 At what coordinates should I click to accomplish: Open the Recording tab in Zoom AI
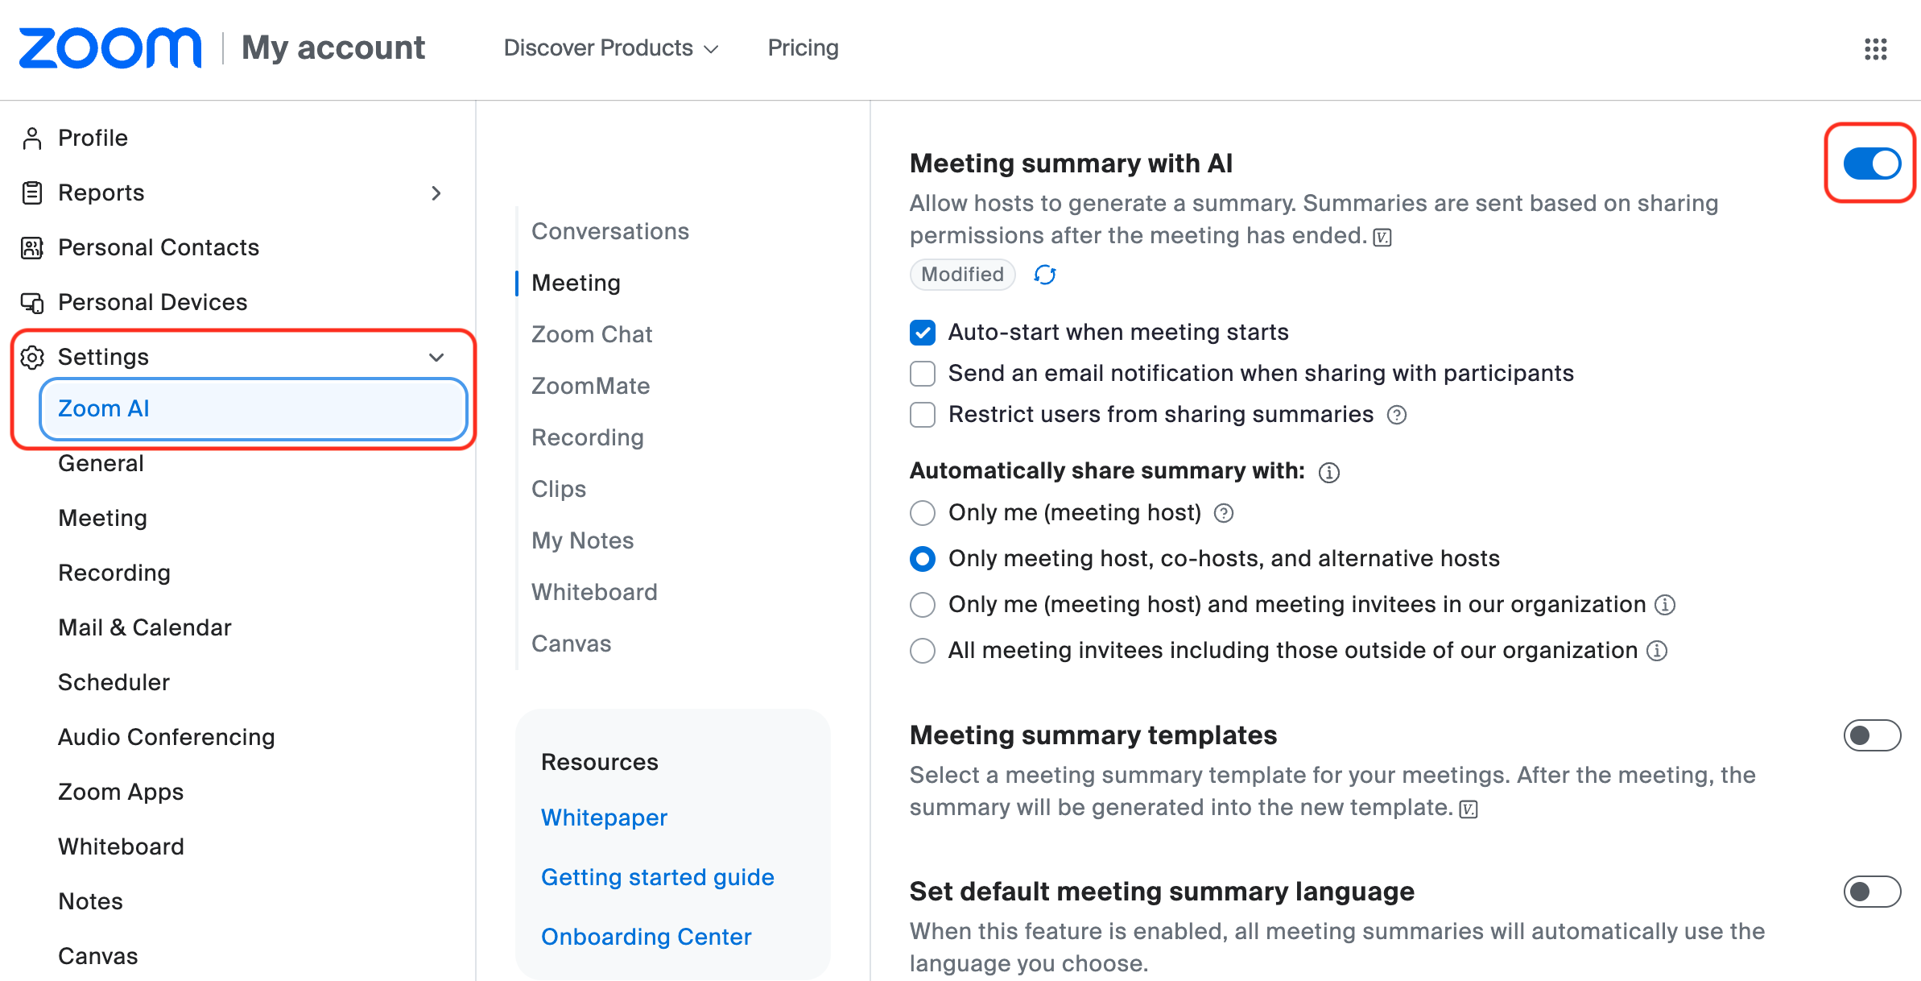coord(588,437)
